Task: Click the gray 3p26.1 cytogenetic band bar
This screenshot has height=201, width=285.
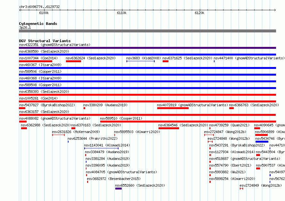Action: point(147,31)
